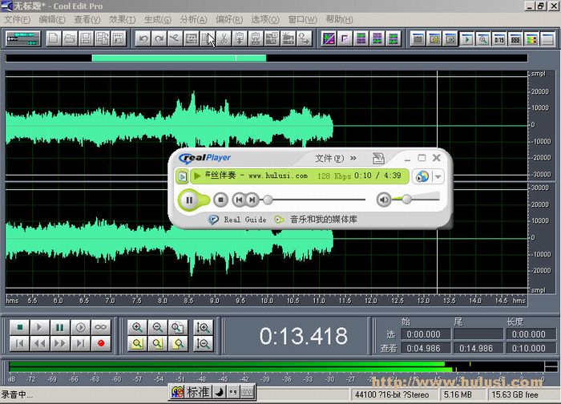561x404 pixels.
Task: Click the Open file folder icon
Action: (70, 38)
